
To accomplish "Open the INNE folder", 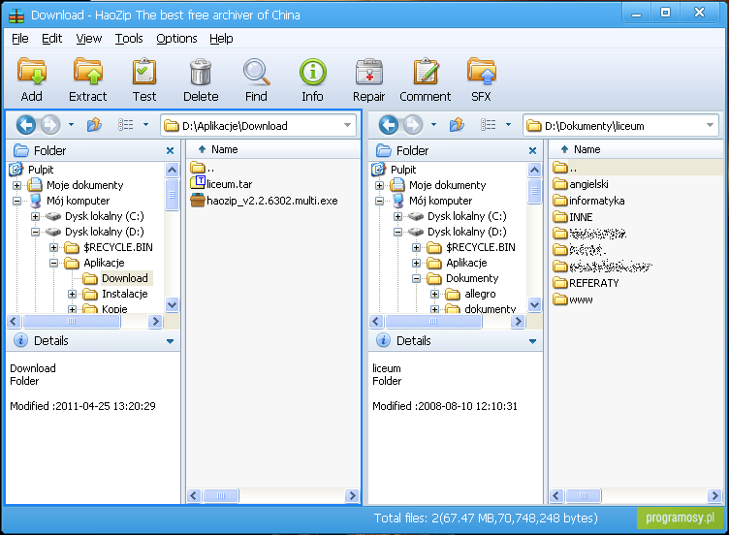I will pyautogui.click(x=573, y=217).
